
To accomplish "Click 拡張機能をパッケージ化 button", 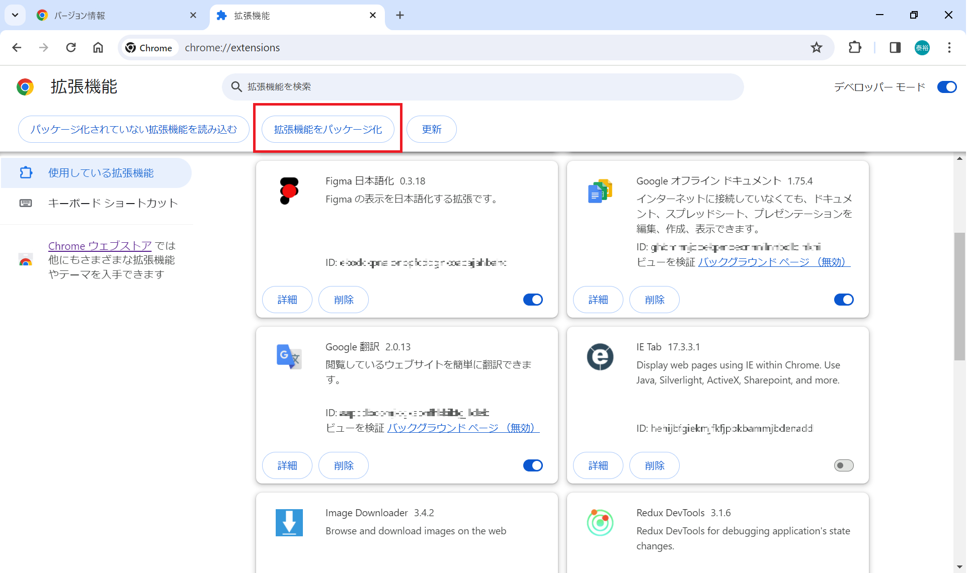I will tap(328, 129).
